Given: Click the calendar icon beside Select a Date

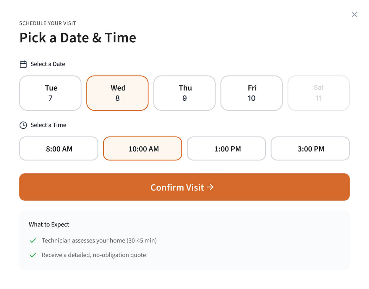Looking at the screenshot, I should (x=23, y=64).
